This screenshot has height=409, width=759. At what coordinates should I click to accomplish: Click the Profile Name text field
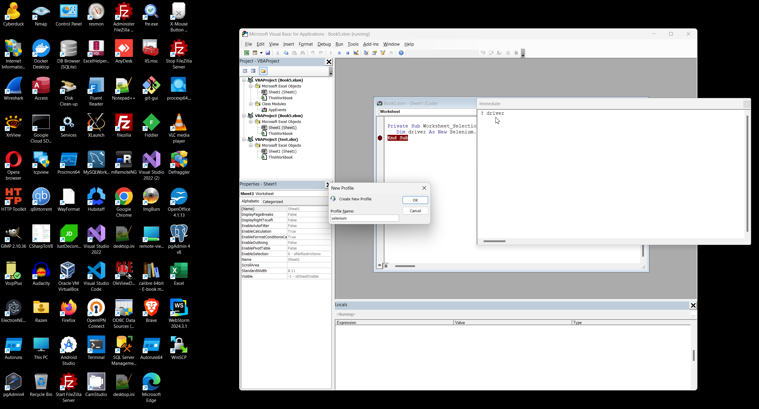point(364,218)
